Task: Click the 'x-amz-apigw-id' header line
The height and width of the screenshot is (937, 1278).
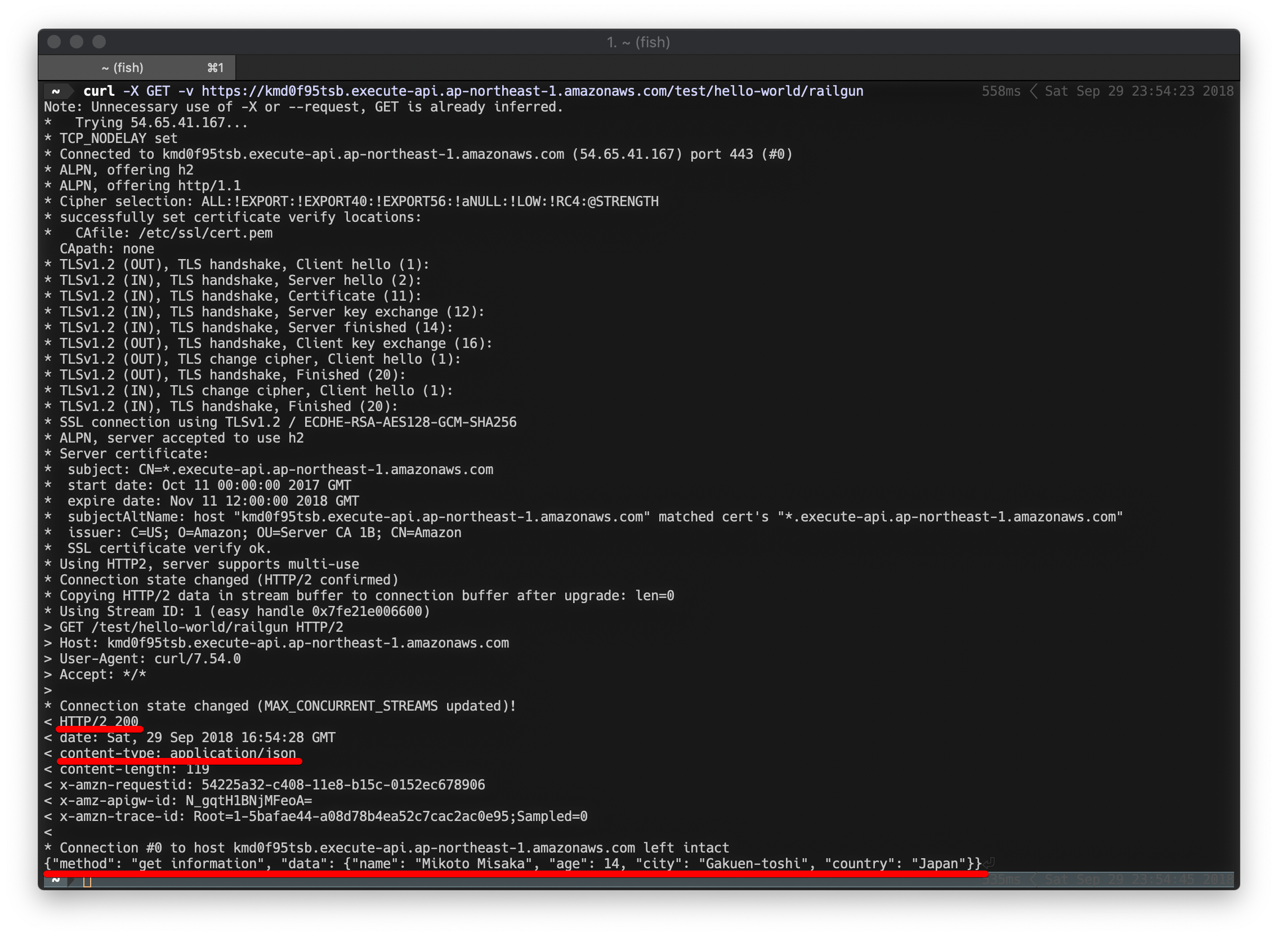Action: pyautogui.click(x=178, y=801)
